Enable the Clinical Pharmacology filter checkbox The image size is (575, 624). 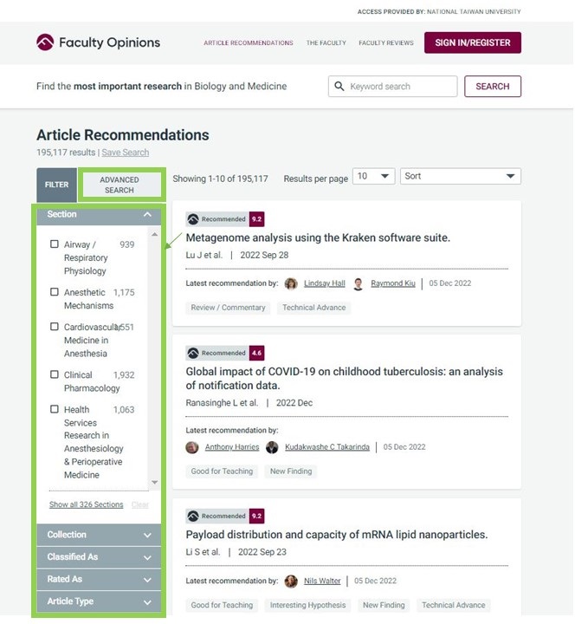tap(55, 374)
